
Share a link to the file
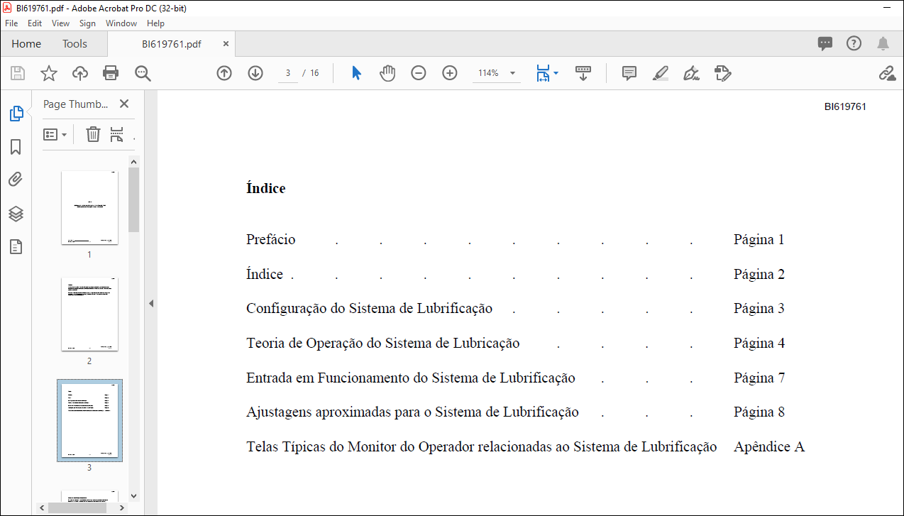886,73
